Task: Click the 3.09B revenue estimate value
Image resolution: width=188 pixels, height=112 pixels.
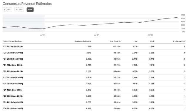Action: (x=89, y=59)
